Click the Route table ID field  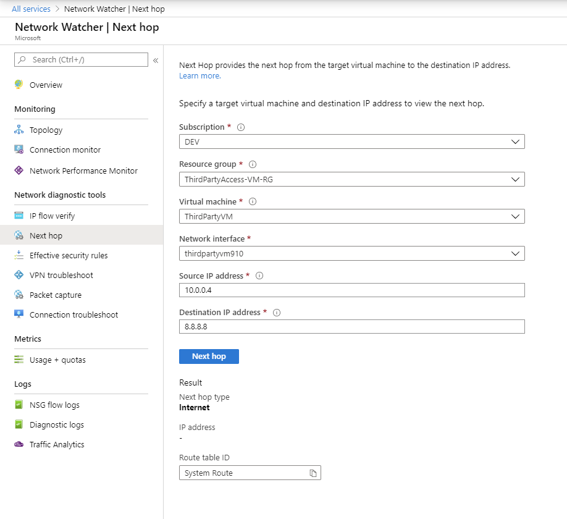tap(250, 473)
